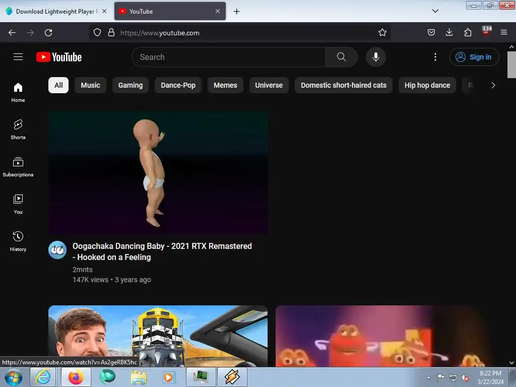Close the YouTube tab
This screenshot has height=387, width=516.
[218, 11]
